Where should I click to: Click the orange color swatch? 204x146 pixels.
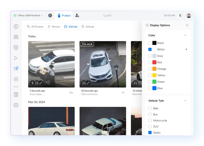tap(154, 69)
